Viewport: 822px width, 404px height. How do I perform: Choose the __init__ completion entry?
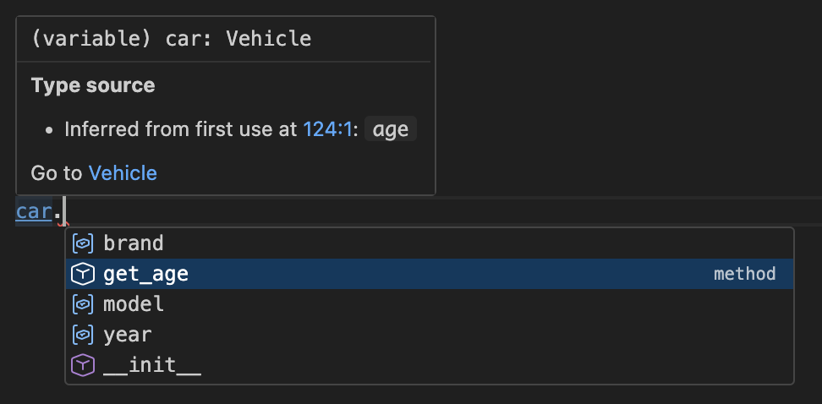tap(151, 365)
